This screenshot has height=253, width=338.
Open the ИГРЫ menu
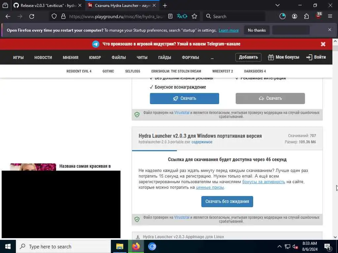18,57
